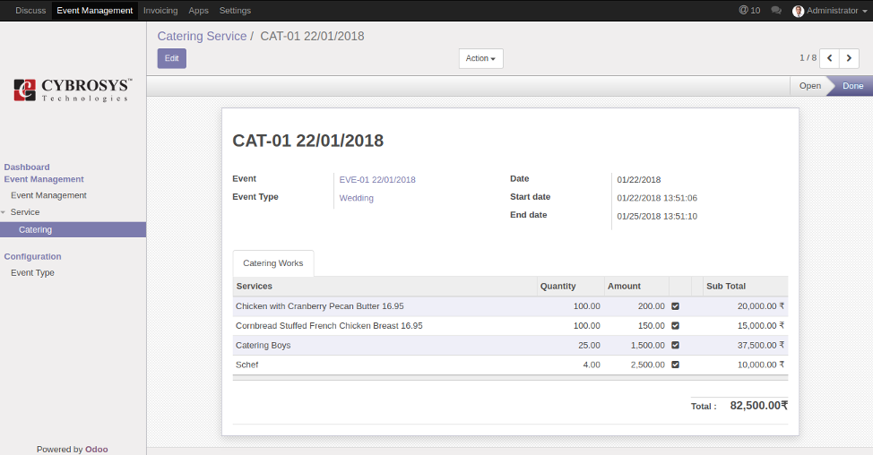The height and width of the screenshot is (455, 873).
Task: Open Dashboard in the sidebar
Action: (27, 167)
